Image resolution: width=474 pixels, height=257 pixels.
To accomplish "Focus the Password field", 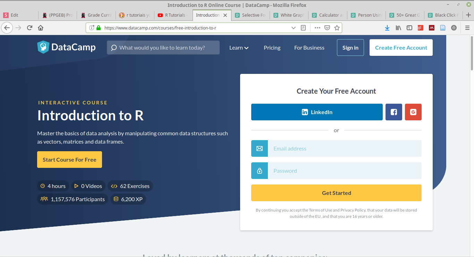I will [345, 171].
